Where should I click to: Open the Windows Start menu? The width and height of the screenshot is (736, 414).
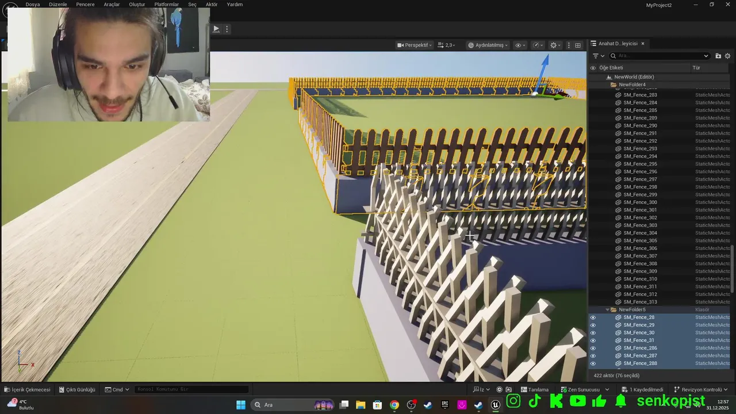point(241,405)
